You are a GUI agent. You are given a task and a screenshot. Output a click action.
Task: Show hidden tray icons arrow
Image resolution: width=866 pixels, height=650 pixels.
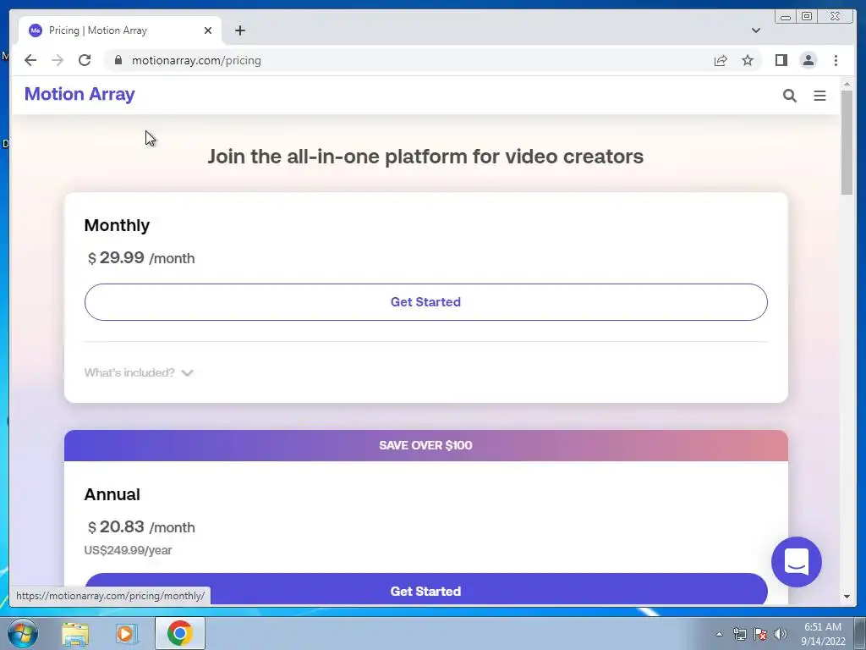(x=719, y=634)
